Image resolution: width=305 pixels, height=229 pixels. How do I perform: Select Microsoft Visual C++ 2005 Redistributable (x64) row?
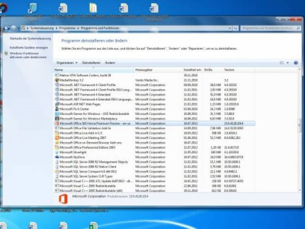pyautogui.click(x=154, y=191)
